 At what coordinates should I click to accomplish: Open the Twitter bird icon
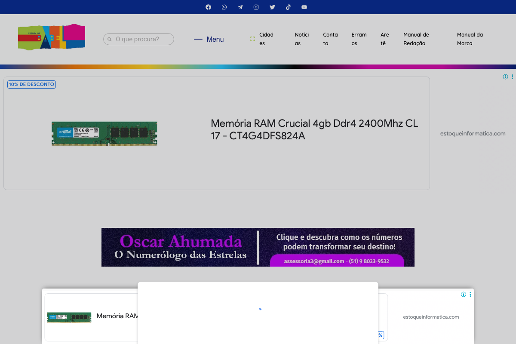[272, 7]
